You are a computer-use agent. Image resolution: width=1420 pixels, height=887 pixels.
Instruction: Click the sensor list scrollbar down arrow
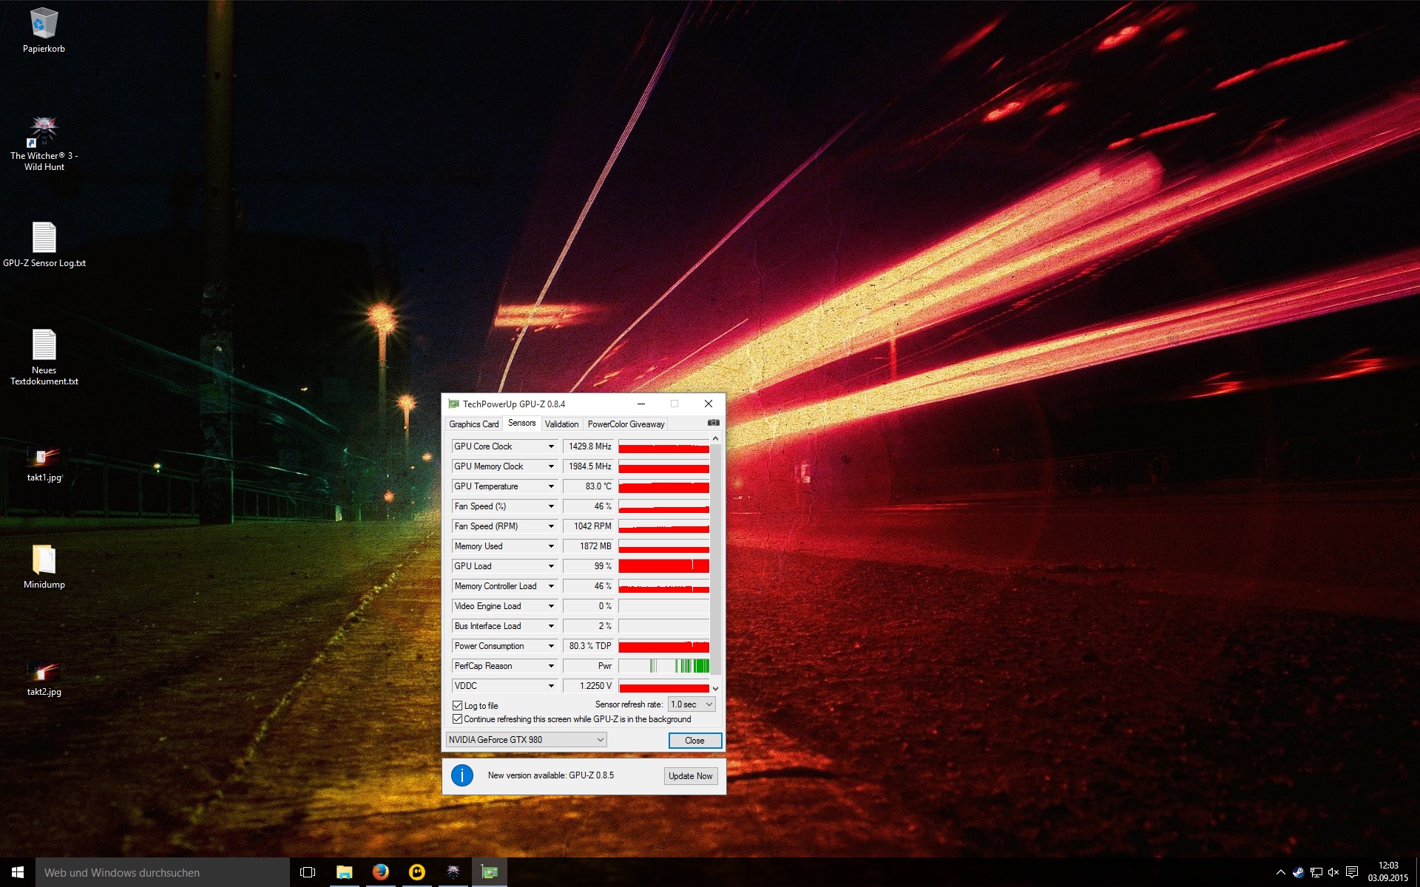click(x=715, y=688)
